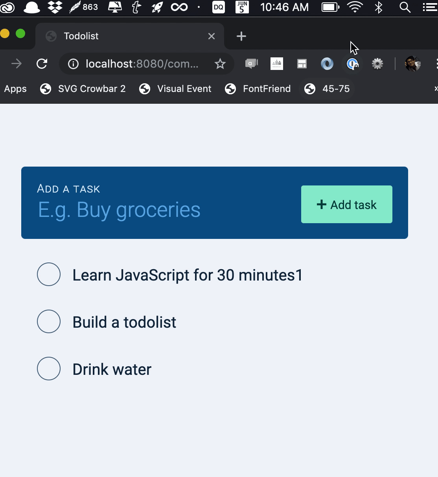
Task: Bookmark page with the star icon
Action: tap(220, 64)
